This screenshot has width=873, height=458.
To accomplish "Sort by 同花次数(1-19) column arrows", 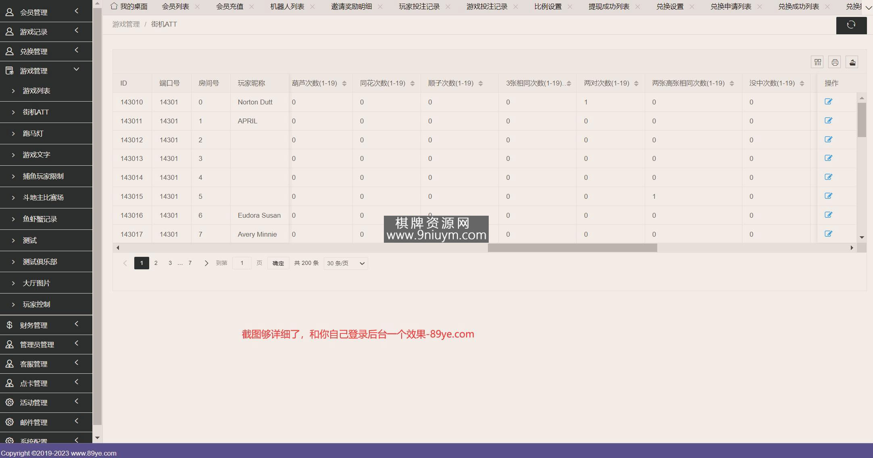I will click(412, 83).
